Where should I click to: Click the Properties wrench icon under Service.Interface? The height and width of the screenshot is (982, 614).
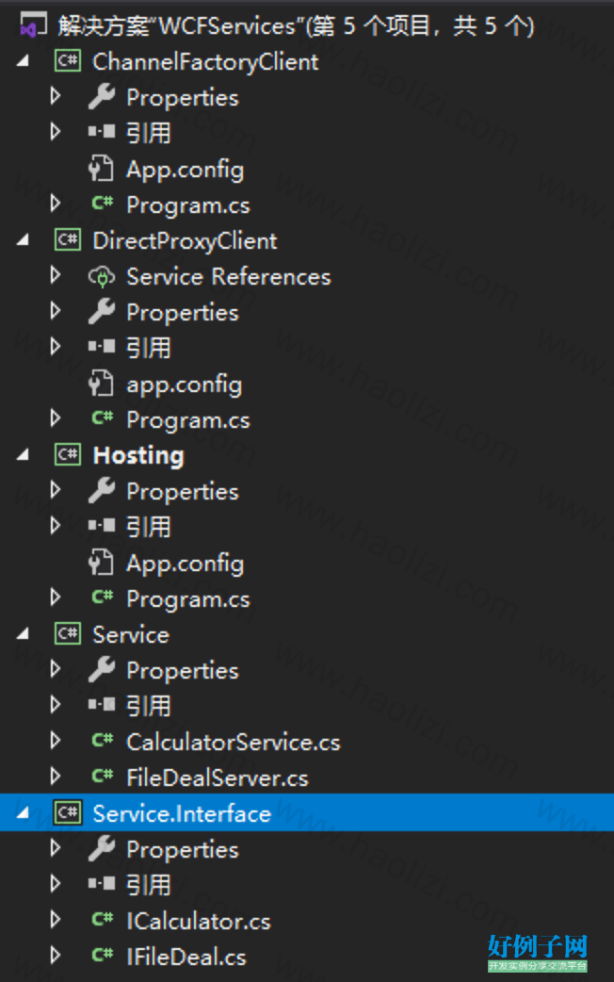coord(102,848)
